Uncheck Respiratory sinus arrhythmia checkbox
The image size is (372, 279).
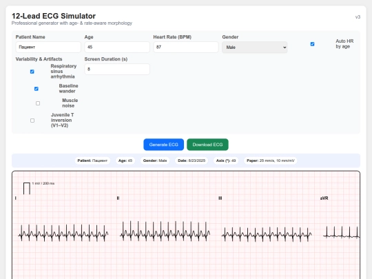32,72
